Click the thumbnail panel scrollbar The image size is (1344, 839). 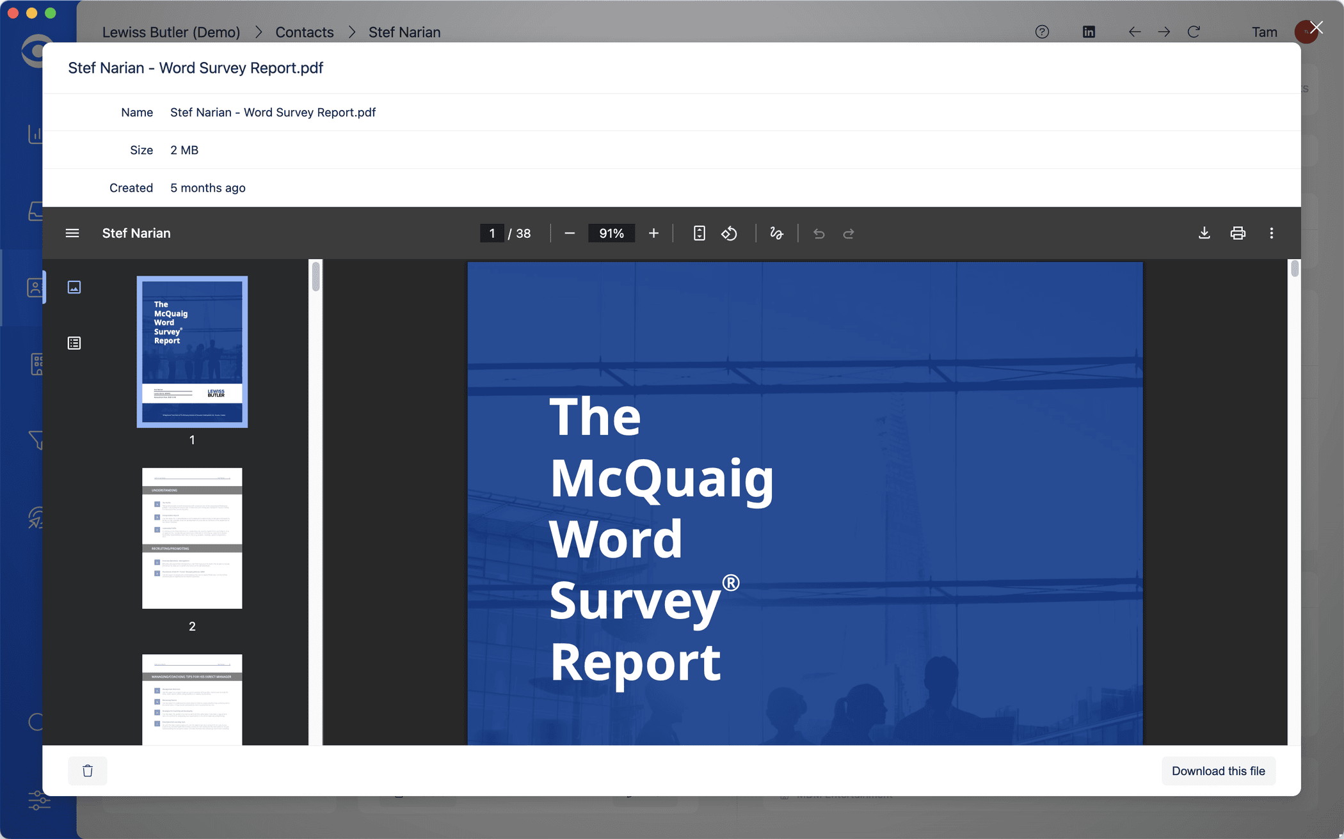(x=316, y=278)
